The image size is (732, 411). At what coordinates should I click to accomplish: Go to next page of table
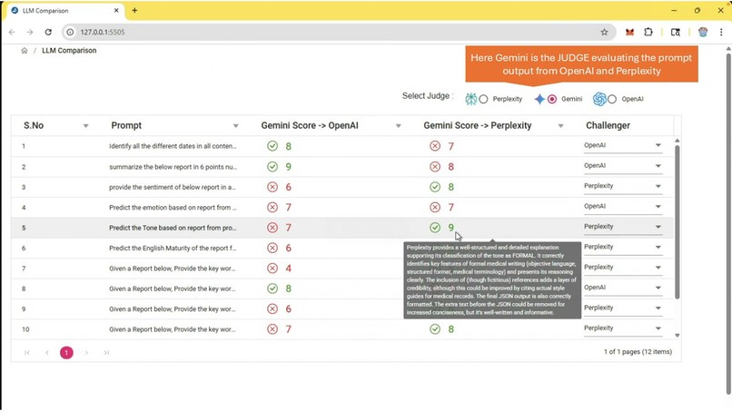tap(86, 353)
